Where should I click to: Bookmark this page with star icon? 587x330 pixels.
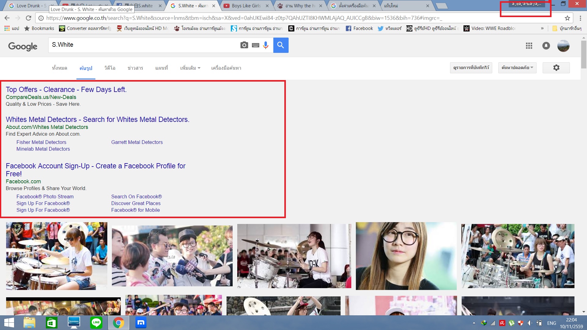567,18
